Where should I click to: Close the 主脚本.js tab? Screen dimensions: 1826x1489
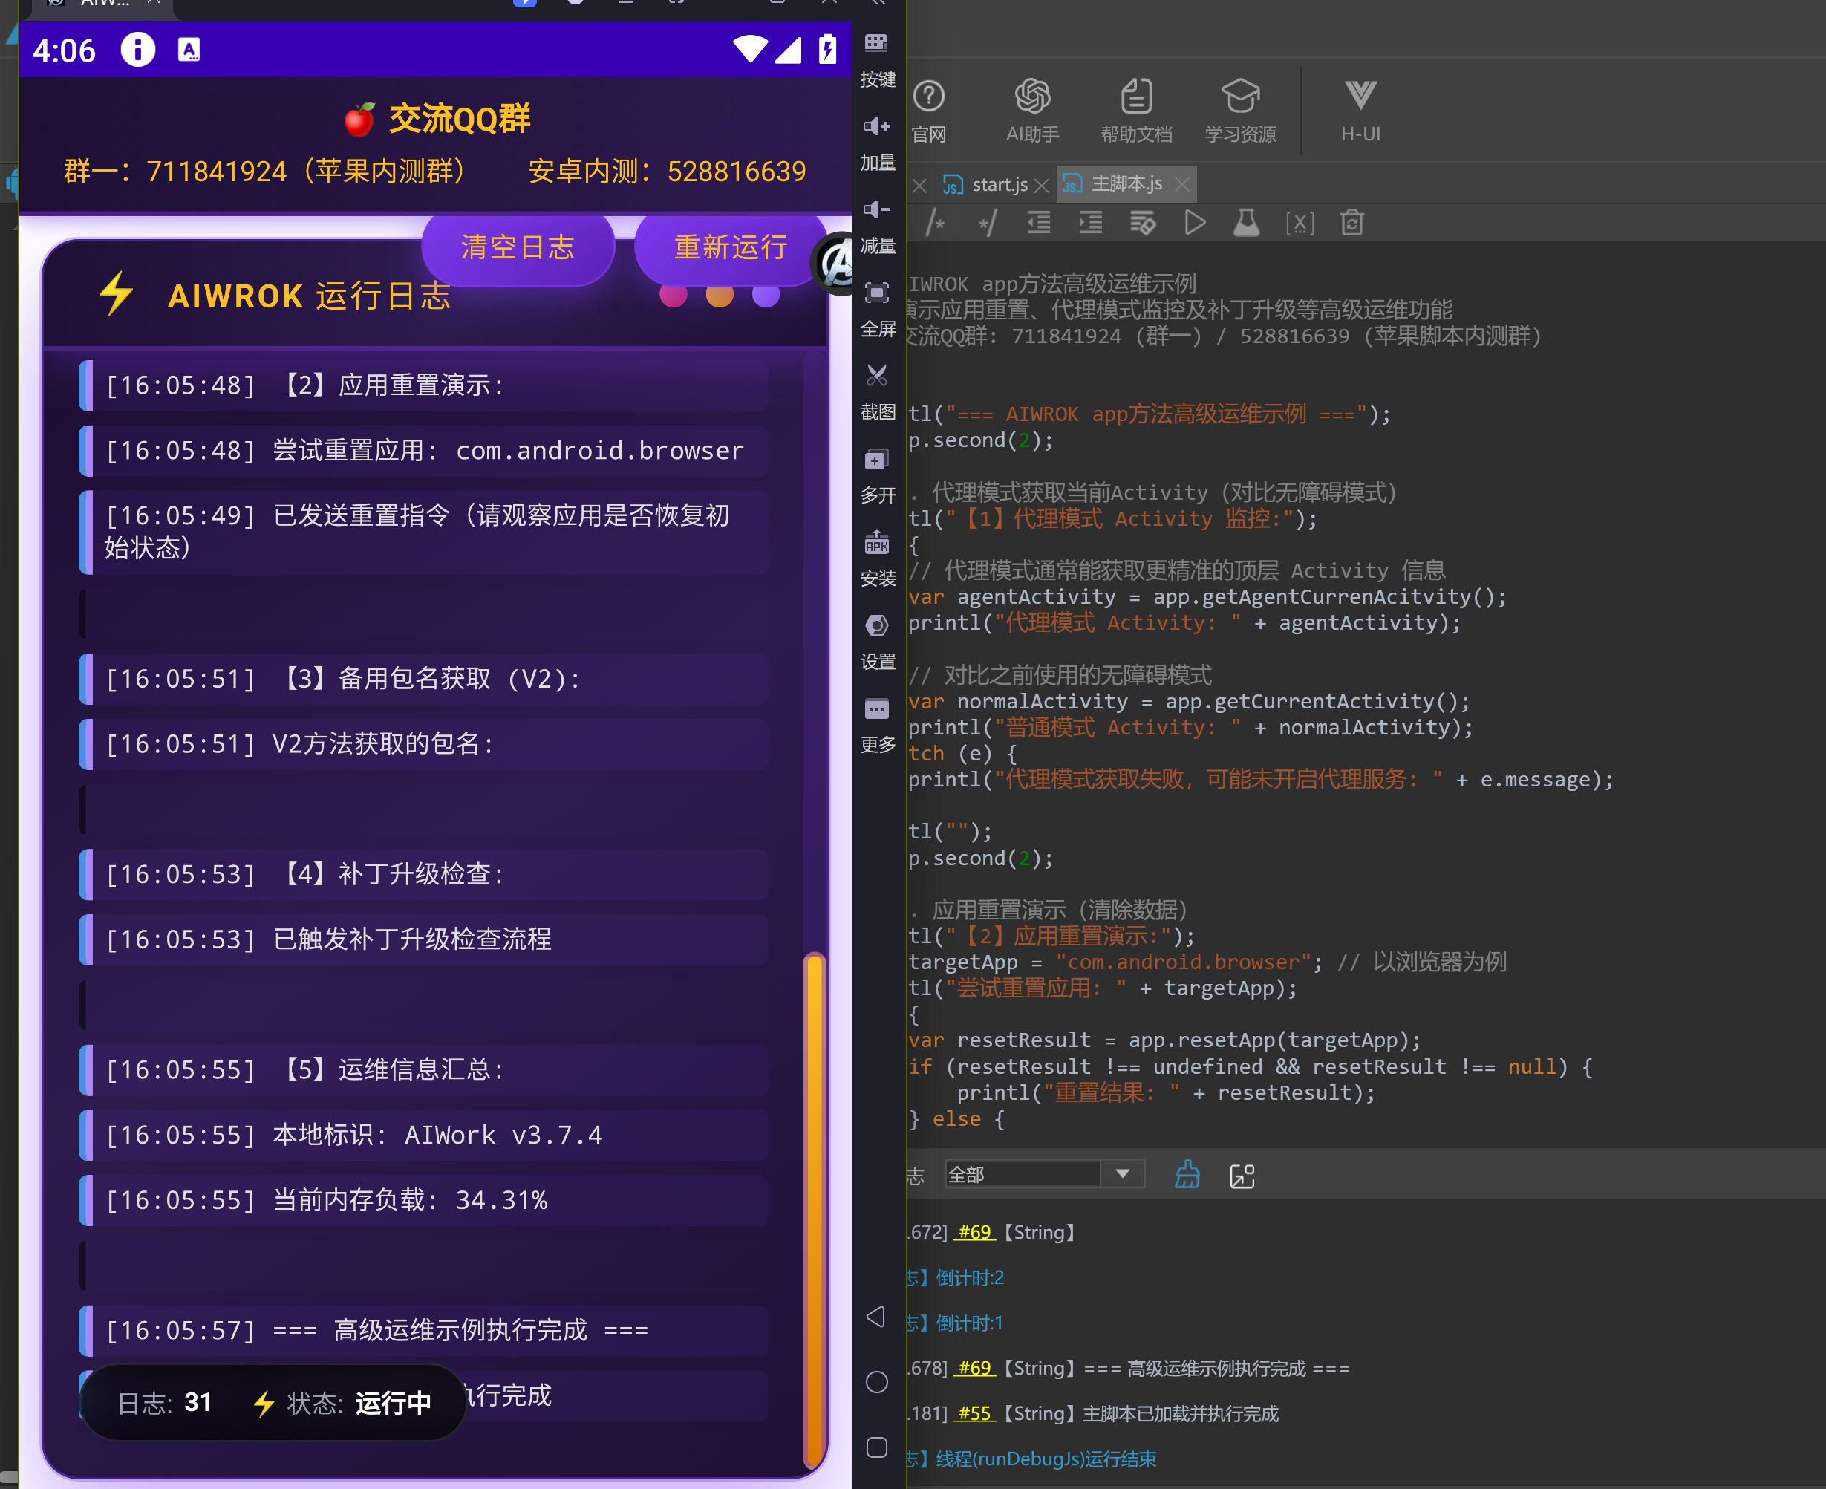click(1182, 184)
